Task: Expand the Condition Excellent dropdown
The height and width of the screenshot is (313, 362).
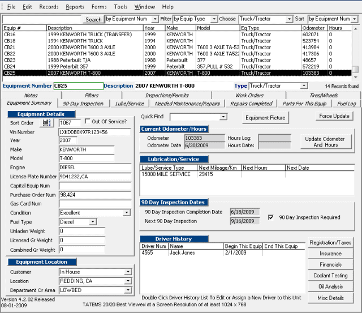Action: (127, 212)
